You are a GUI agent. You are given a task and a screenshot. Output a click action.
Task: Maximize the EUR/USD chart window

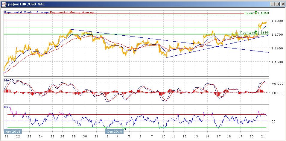click(x=277, y=4)
